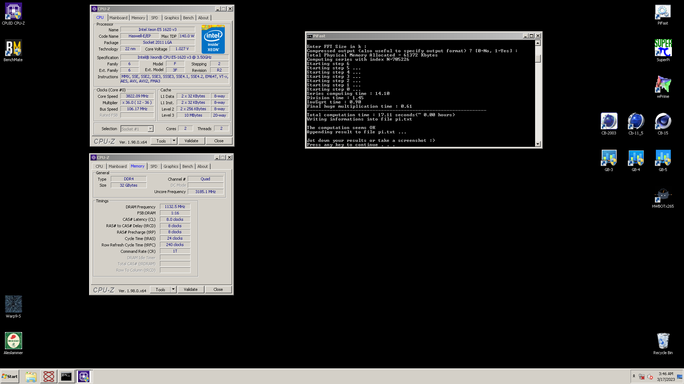Open SPD tab in lower CPU-Z window
Viewport: 684px width, 384px height.
(x=154, y=166)
